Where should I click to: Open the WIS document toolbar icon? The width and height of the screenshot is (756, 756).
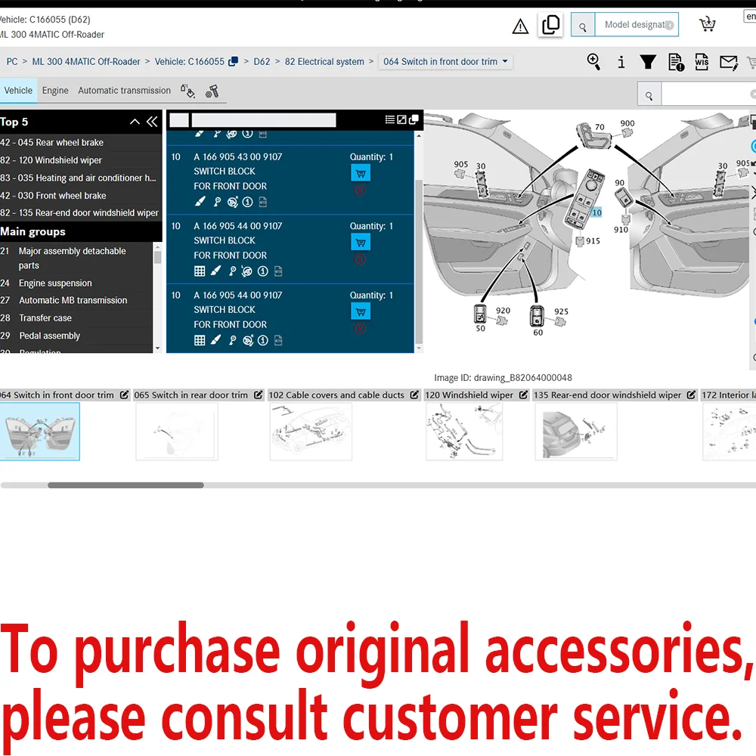pos(702,62)
